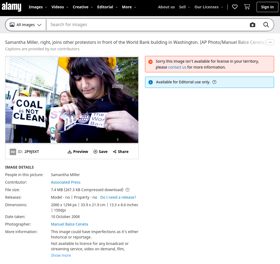Image resolution: width=280 pixels, height=264 pixels.
Task: Save image to a lightbox
Action: click(x=101, y=152)
